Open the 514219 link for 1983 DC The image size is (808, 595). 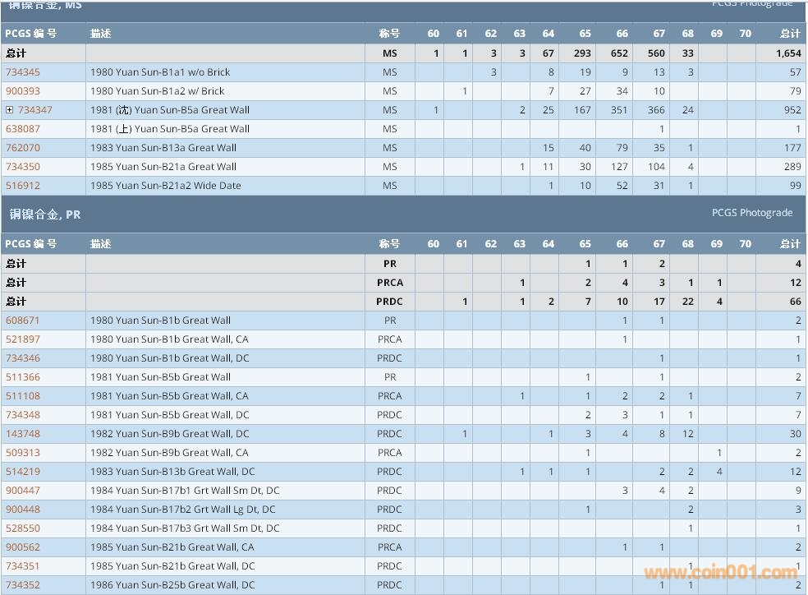[22, 472]
